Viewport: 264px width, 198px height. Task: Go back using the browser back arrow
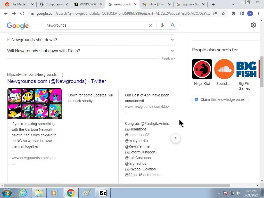[6, 13]
